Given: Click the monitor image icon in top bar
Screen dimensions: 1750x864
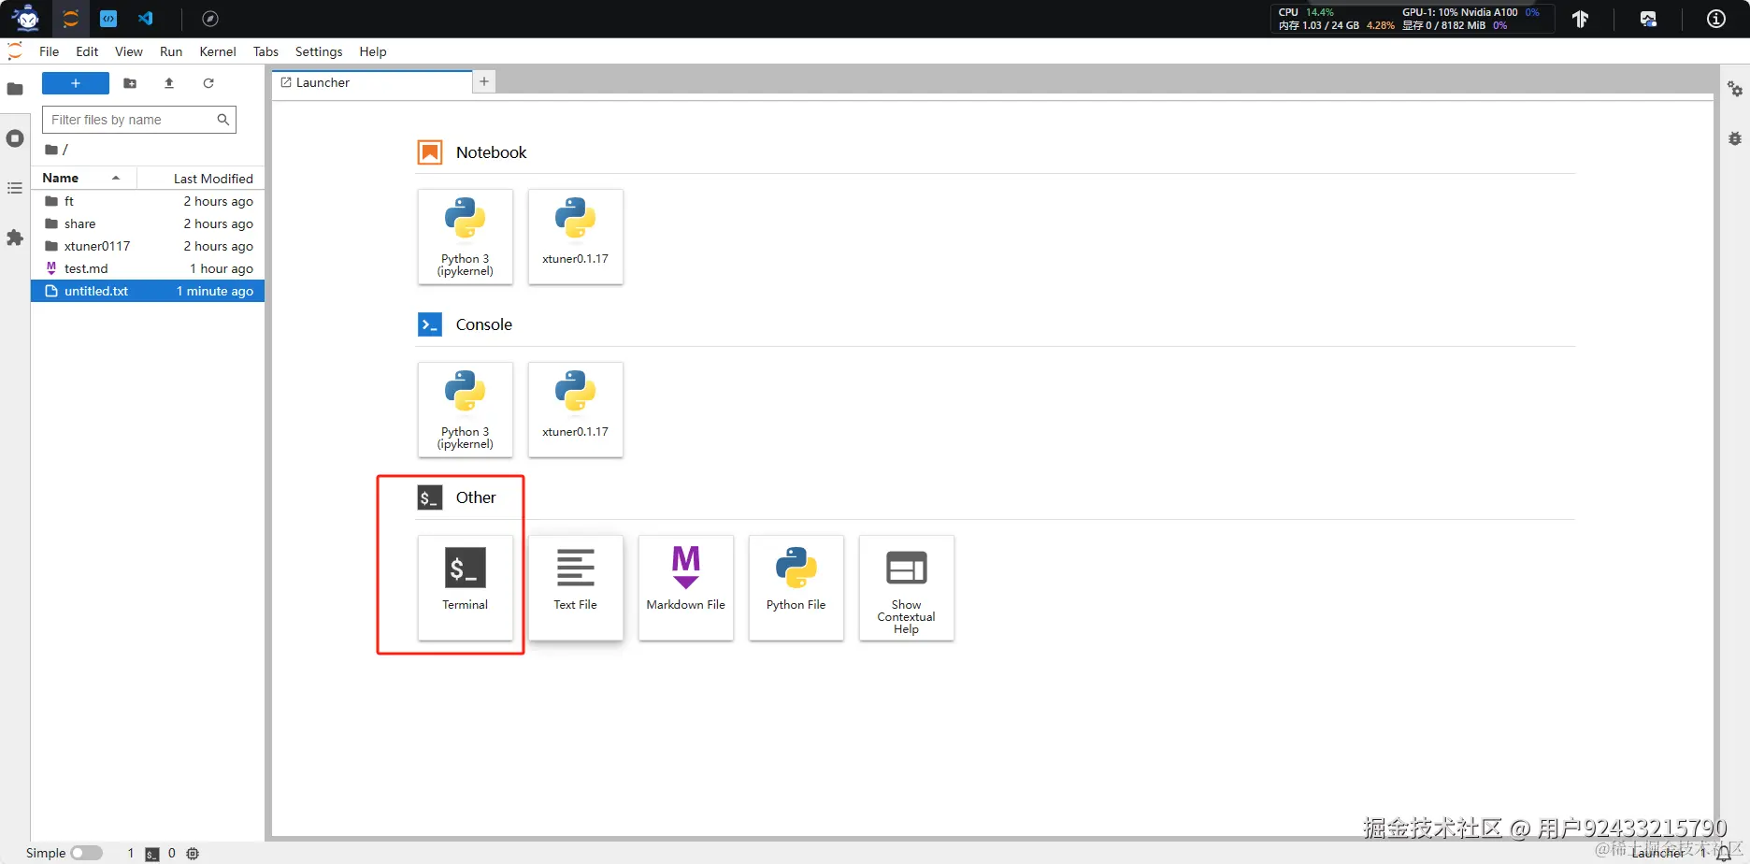Looking at the screenshot, I should point(1648,19).
